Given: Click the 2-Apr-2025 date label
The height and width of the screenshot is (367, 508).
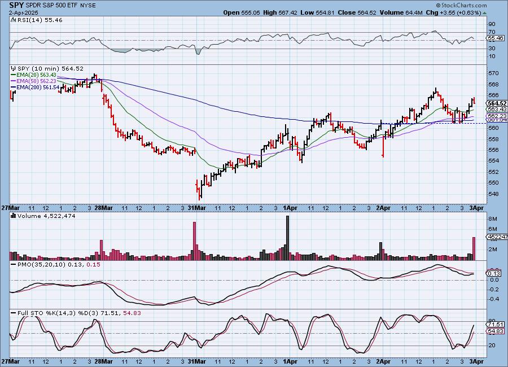Looking at the screenshot, I should (23, 13).
